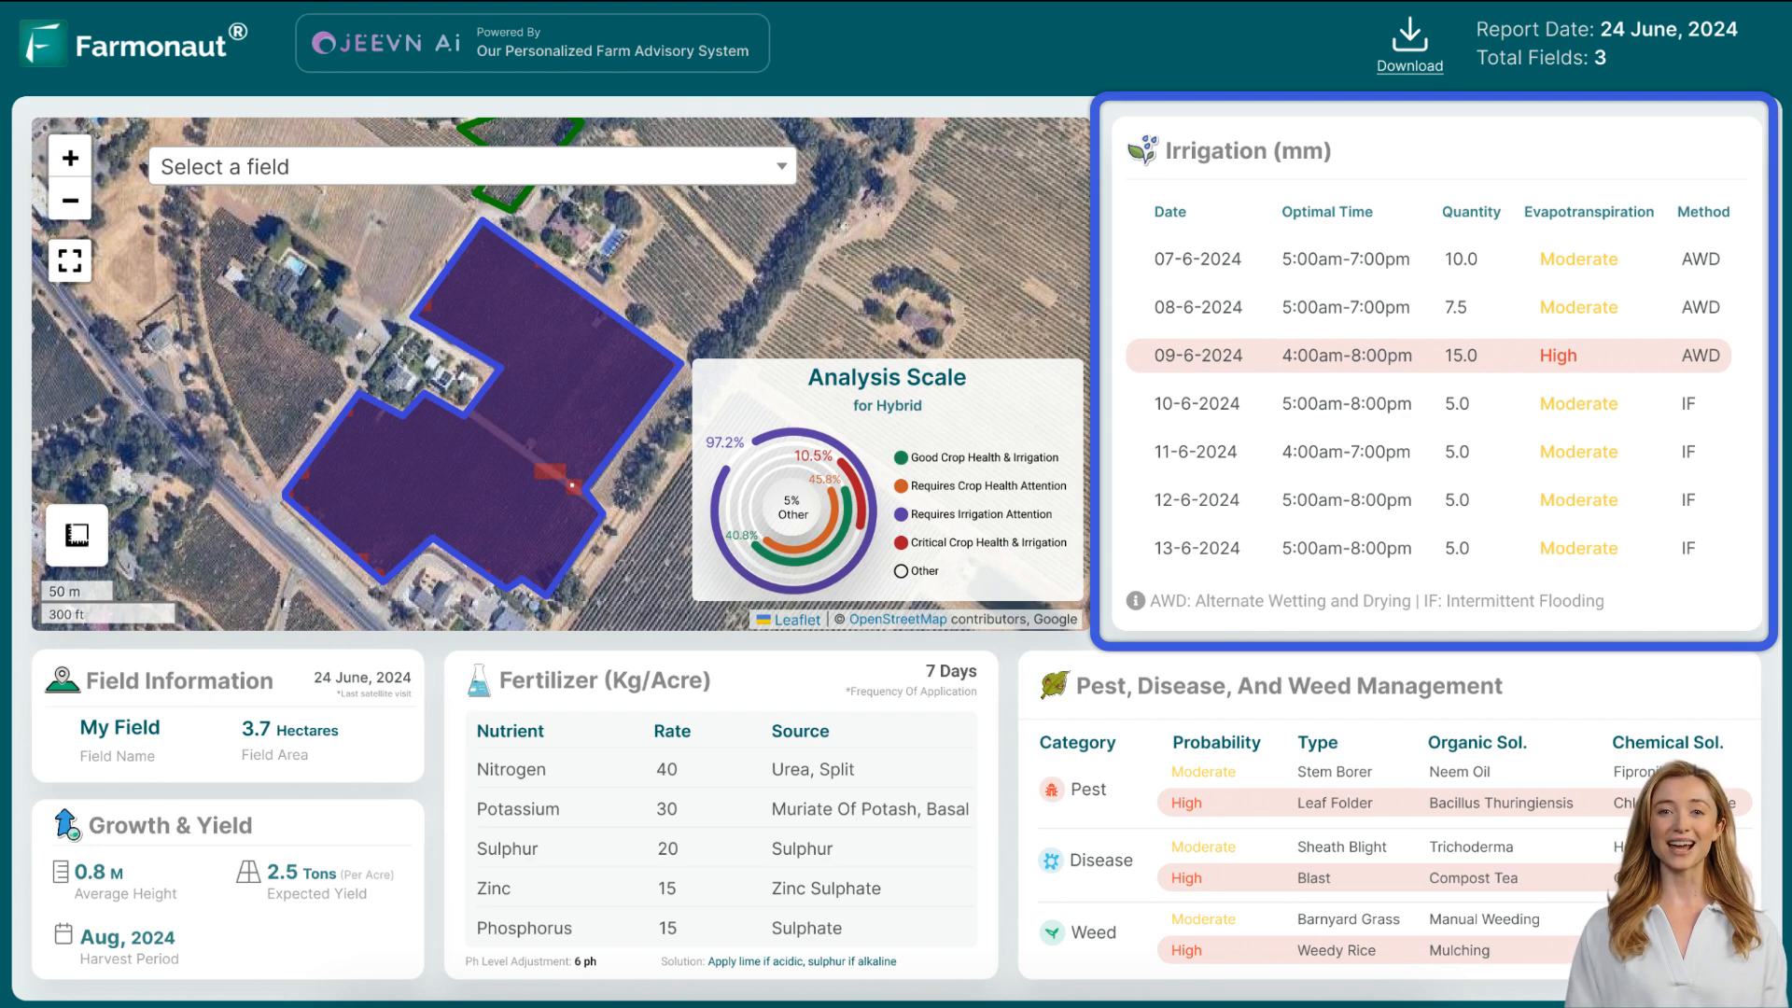Image resolution: width=1792 pixels, height=1008 pixels.
Task: Click the Pest Disease and Weed leaf icon
Action: click(1056, 686)
